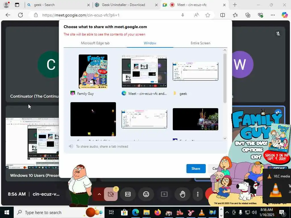Click the Family Guy window label
The image size is (291, 218).
pos(85,94)
